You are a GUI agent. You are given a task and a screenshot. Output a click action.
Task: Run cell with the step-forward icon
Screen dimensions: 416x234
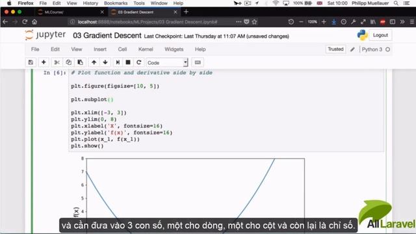pos(118,62)
